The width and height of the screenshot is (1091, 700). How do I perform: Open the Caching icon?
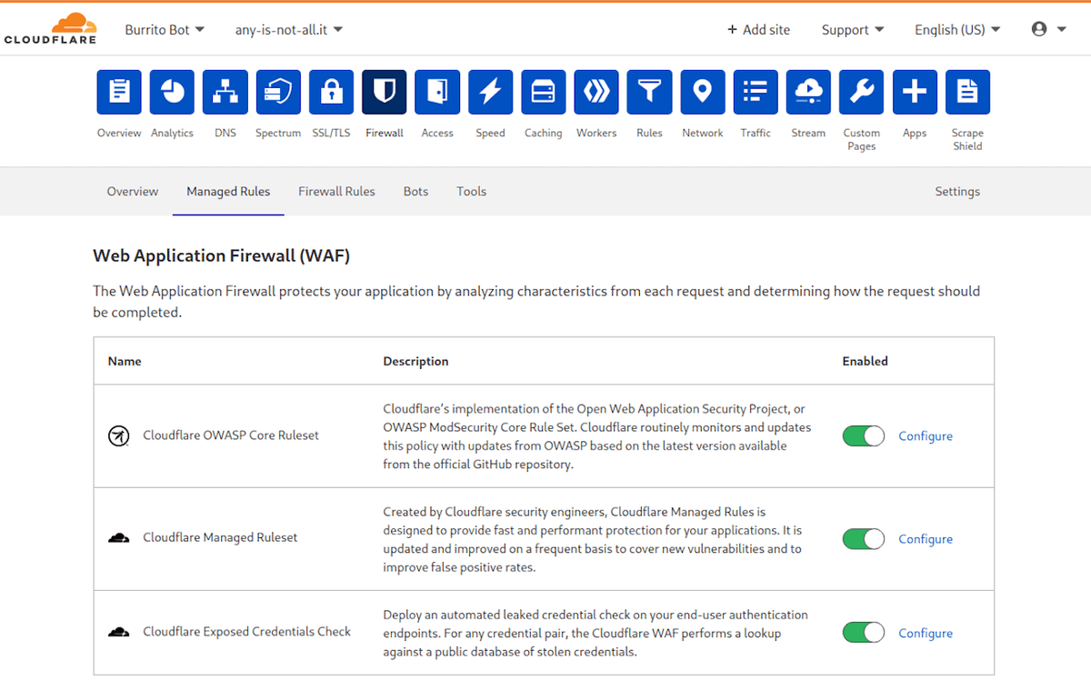543,92
